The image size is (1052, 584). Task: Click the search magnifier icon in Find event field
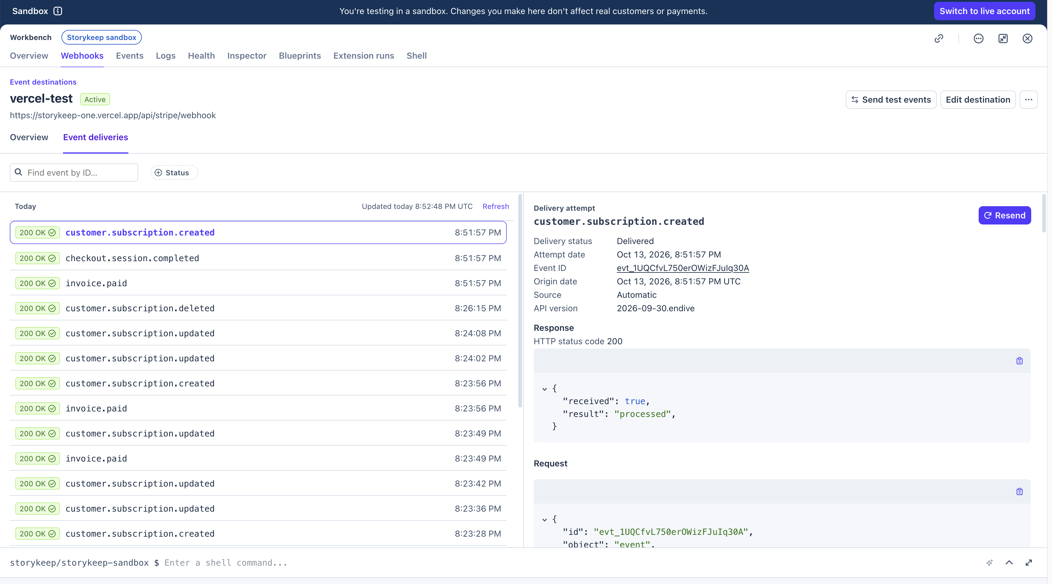[x=18, y=172]
